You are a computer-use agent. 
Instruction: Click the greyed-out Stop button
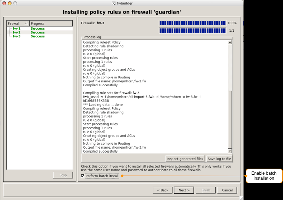coord(63,175)
